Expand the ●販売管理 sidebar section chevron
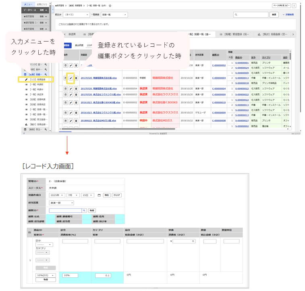This screenshot has width=305, height=291. [x=46, y=17]
